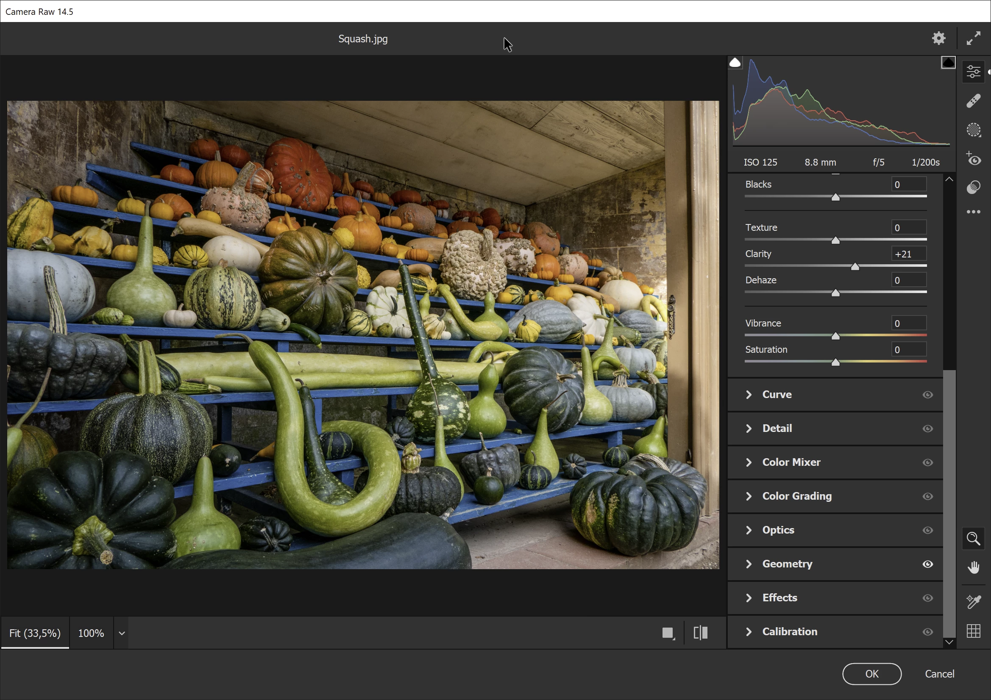Viewport: 991px width, 700px height.
Task: Toggle highlight clipping warning in histogram
Action: (x=948, y=63)
